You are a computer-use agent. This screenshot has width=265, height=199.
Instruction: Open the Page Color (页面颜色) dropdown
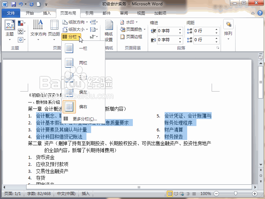133,30
